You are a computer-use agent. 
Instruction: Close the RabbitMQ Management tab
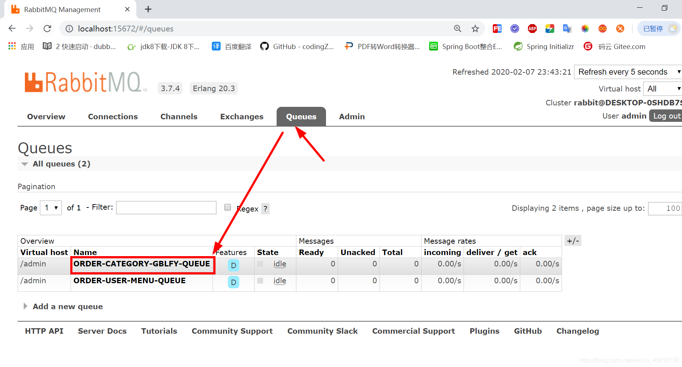pos(127,9)
